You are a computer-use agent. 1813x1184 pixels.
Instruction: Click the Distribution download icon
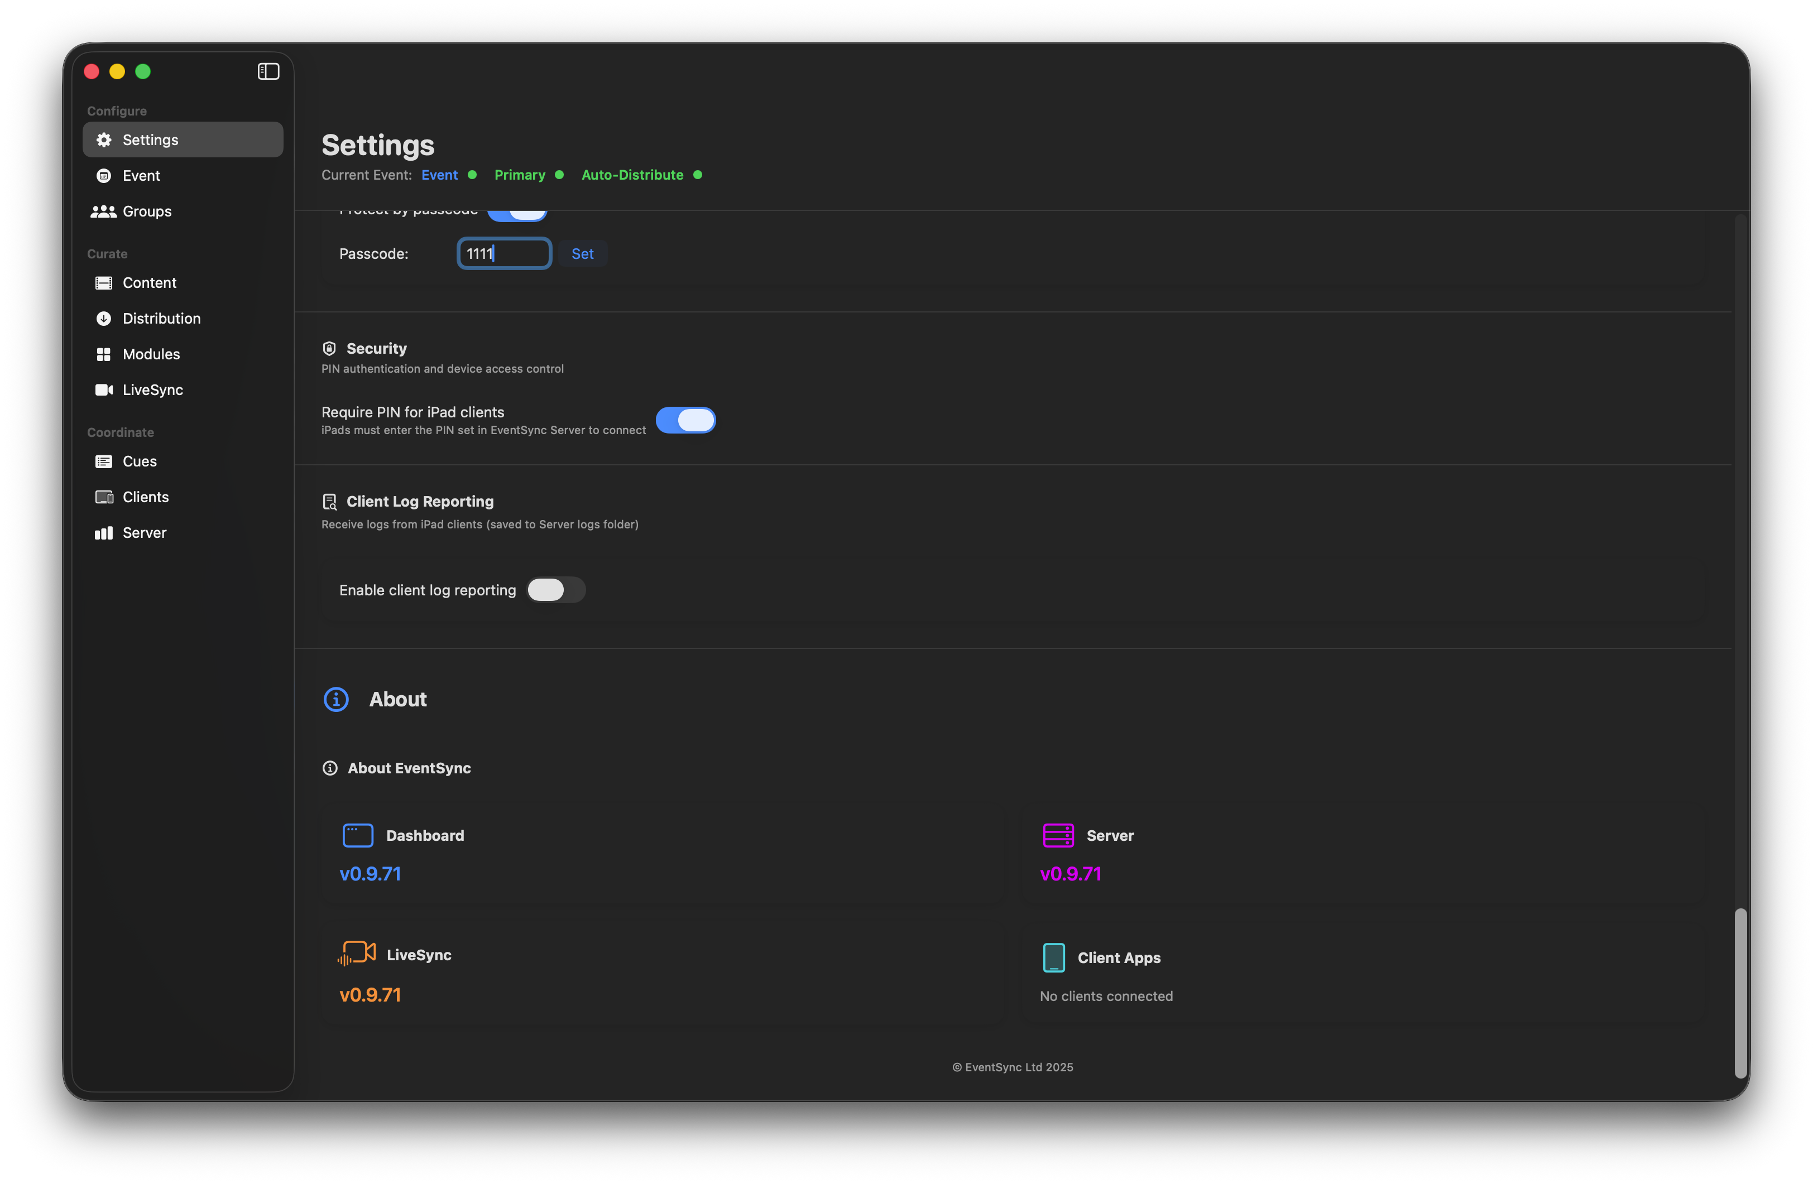tap(104, 319)
